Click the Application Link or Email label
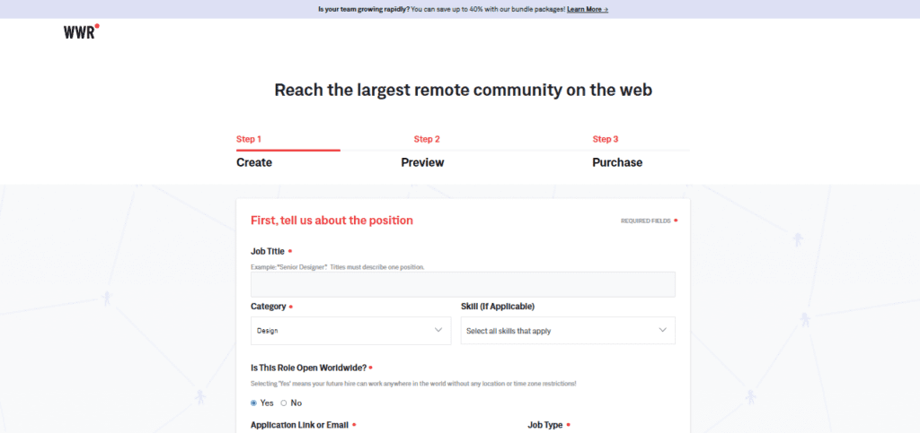 299,425
